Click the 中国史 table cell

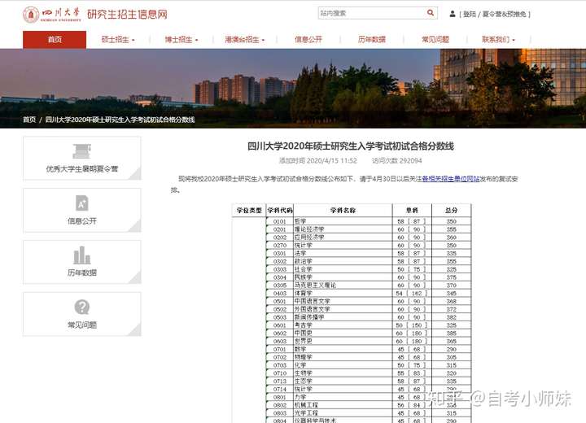(343, 333)
